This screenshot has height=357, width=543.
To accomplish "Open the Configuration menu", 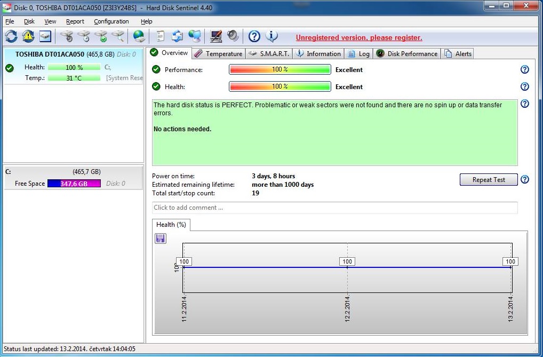I will coord(111,21).
